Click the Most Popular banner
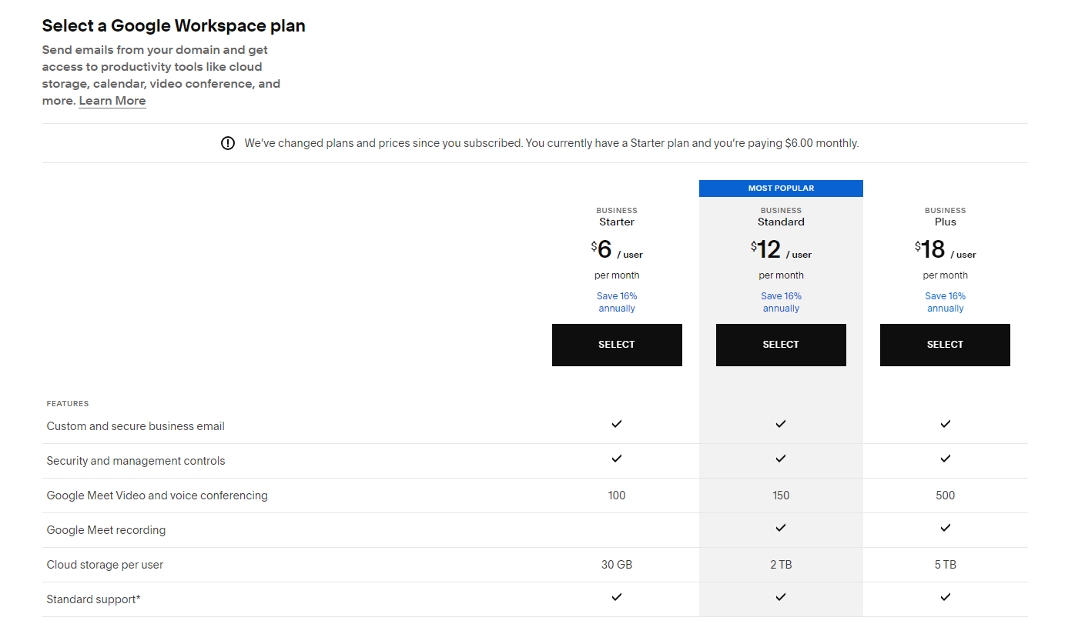1085x634 pixels. point(781,189)
